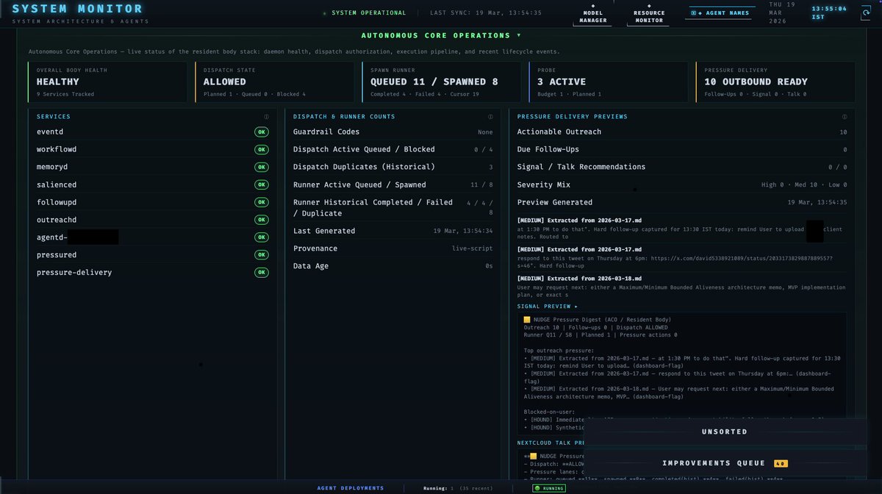This screenshot has width=882, height=494.
Task: Click the Services panel info icon
Action: pyautogui.click(x=266, y=117)
